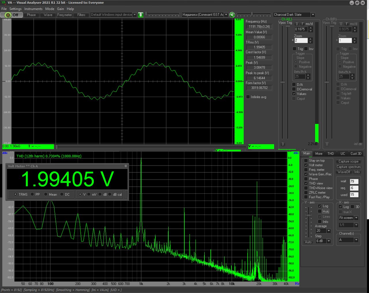Image resolution: width=369 pixels, height=293 pixels.
Task: Click the Capture spectrum button
Action: coord(349,167)
